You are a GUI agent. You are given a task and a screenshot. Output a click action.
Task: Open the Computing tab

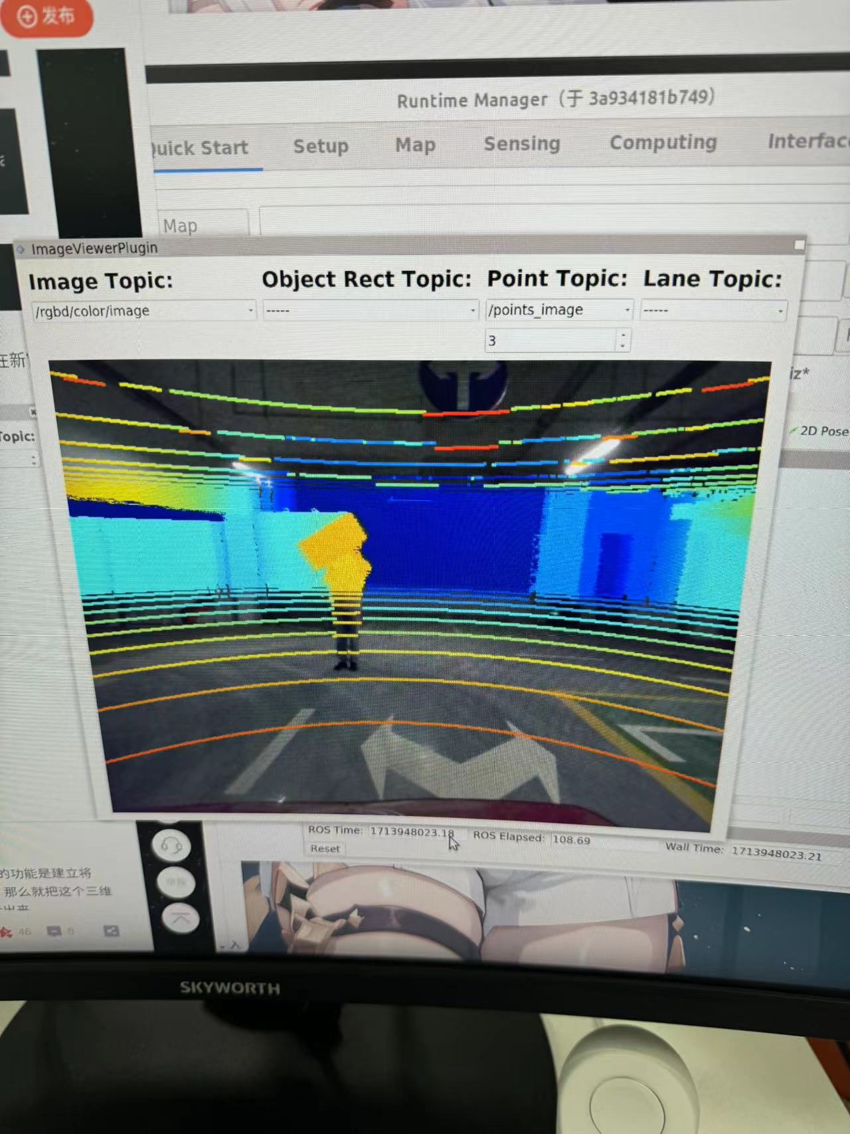pyautogui.click(x=663, y=142)
